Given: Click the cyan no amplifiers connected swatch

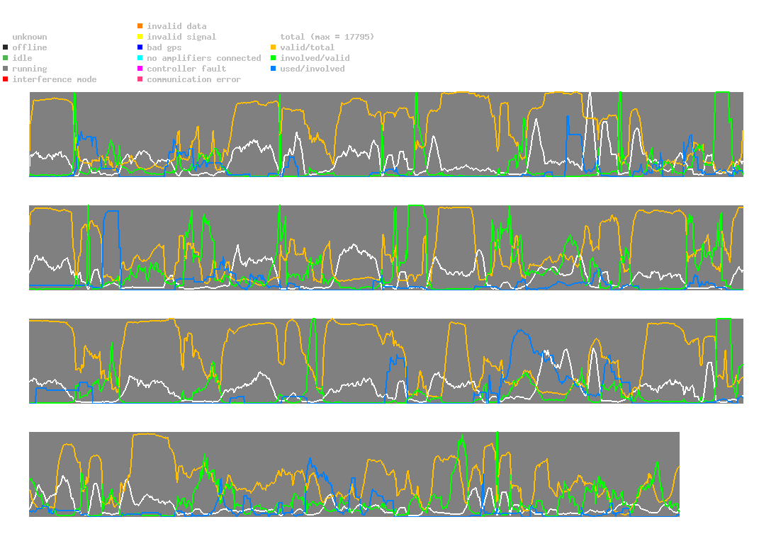Looking at the screenshot, I should coord(140,58).
